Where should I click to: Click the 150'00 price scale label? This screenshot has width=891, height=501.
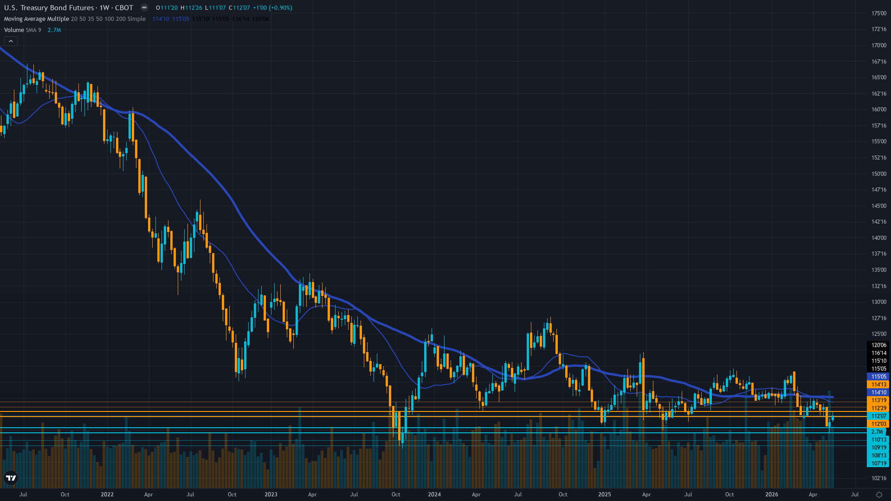click(x=879, y=174)
